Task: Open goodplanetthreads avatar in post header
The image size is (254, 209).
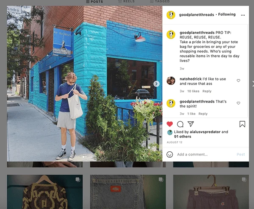Action: coord(171,15)
